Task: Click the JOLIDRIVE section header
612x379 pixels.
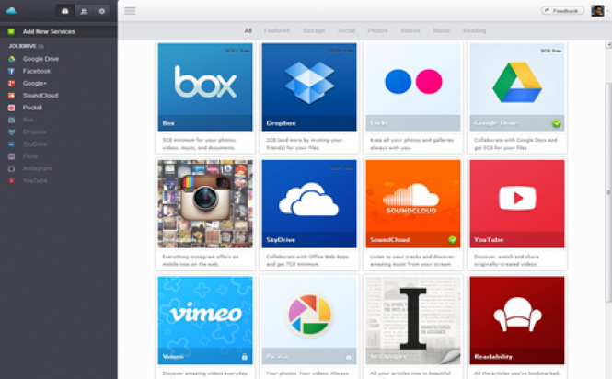Action: [x=26, y=46]
